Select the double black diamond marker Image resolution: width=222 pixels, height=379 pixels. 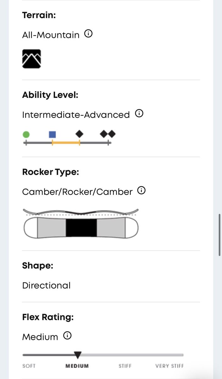point(108,134)
